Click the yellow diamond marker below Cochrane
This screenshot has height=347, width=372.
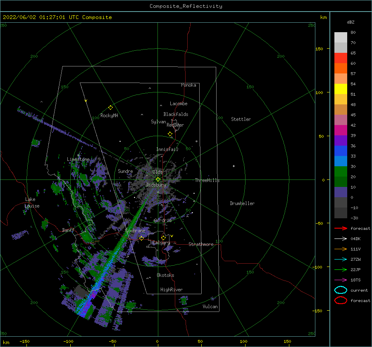coord(141,238)
